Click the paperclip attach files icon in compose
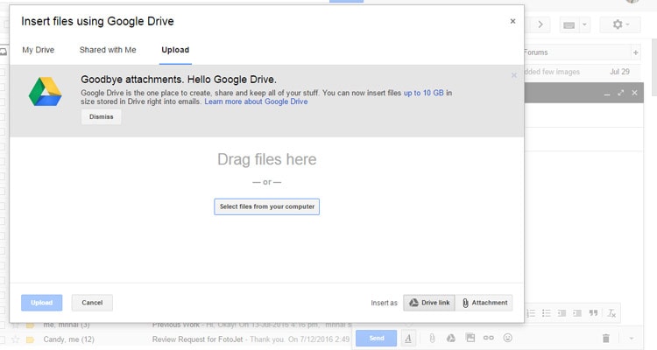The height and width of the screenshot is (350, 657). (432, 339)
